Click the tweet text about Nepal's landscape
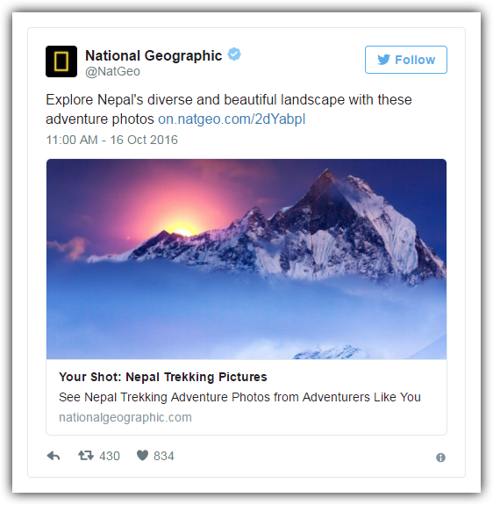The height and width of the screenshot is (505, 493). (229, 109)
